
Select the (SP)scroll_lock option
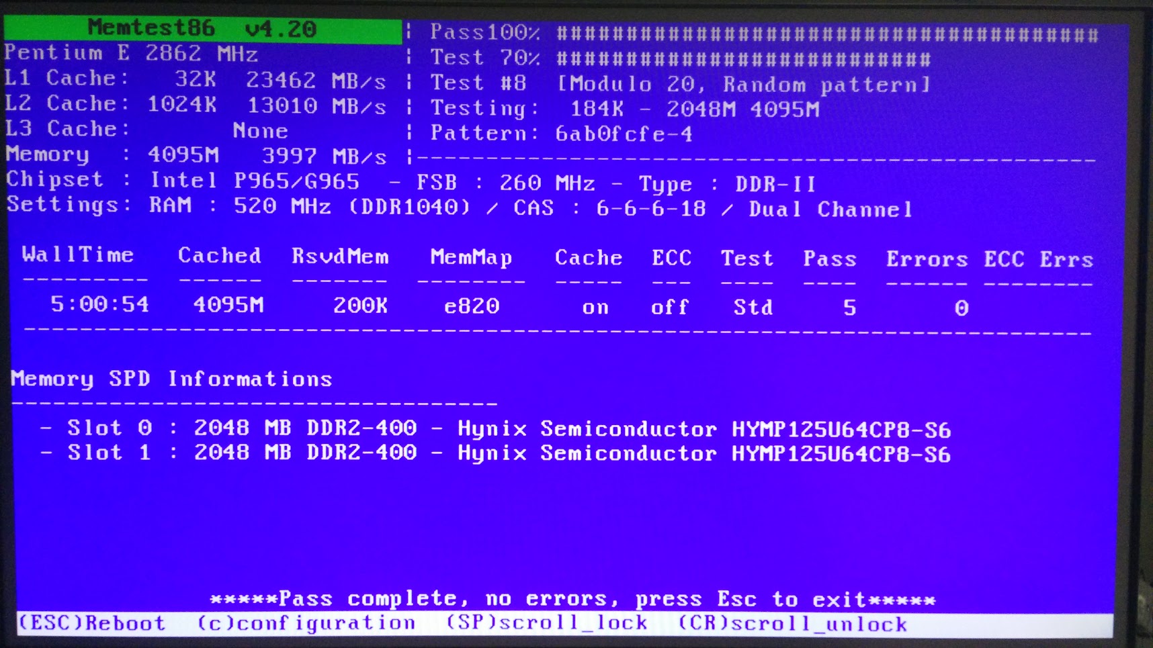(547, 624)
